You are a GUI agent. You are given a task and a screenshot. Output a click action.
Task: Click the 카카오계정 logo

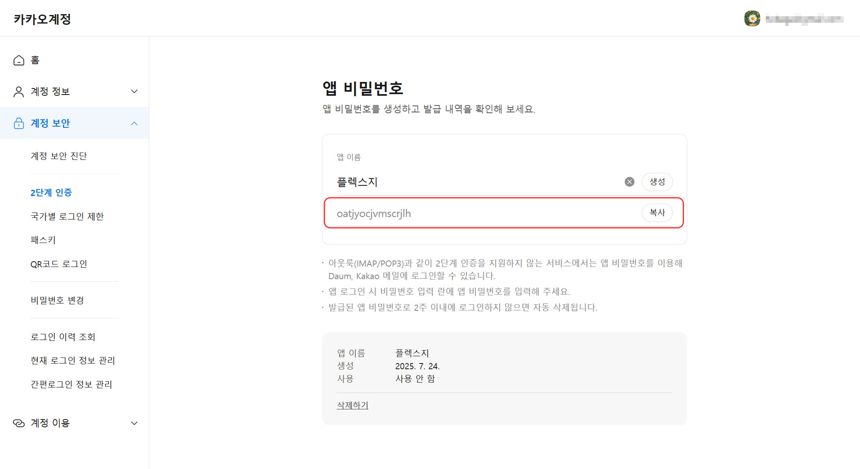tap(42, 19)
